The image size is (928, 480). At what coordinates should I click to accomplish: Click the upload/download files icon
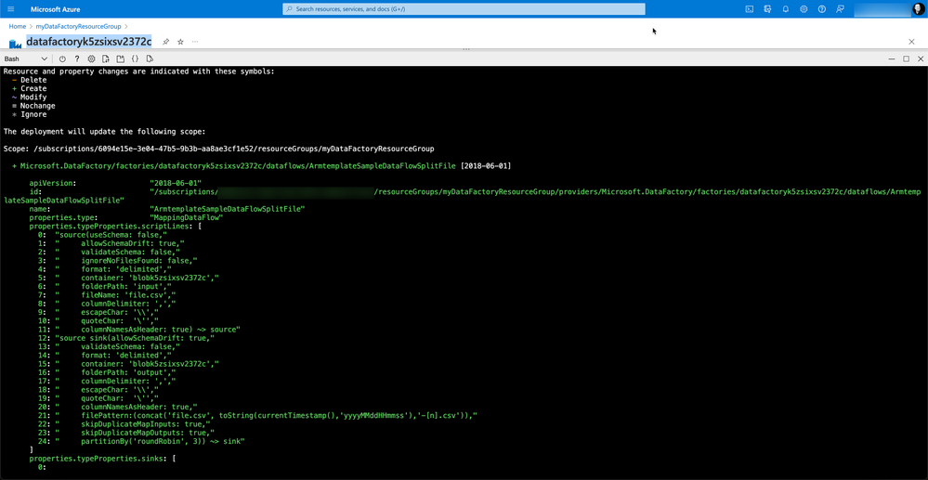pos(105,59)
